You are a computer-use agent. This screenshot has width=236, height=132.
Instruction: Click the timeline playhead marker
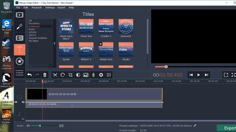point(42,81)
